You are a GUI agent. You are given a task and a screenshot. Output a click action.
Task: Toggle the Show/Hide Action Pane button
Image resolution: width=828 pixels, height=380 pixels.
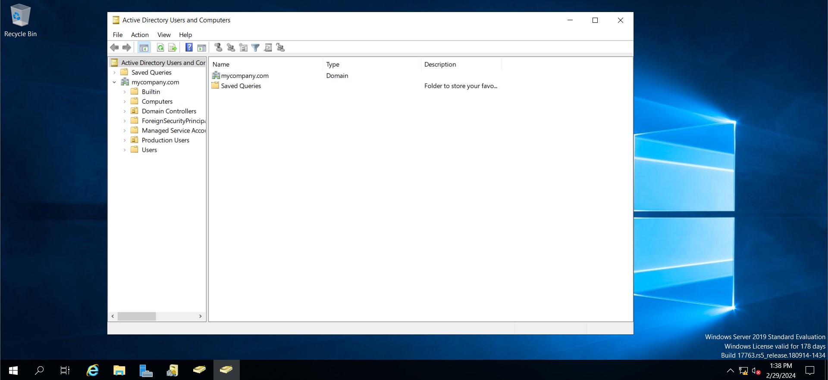click(201, 48)
